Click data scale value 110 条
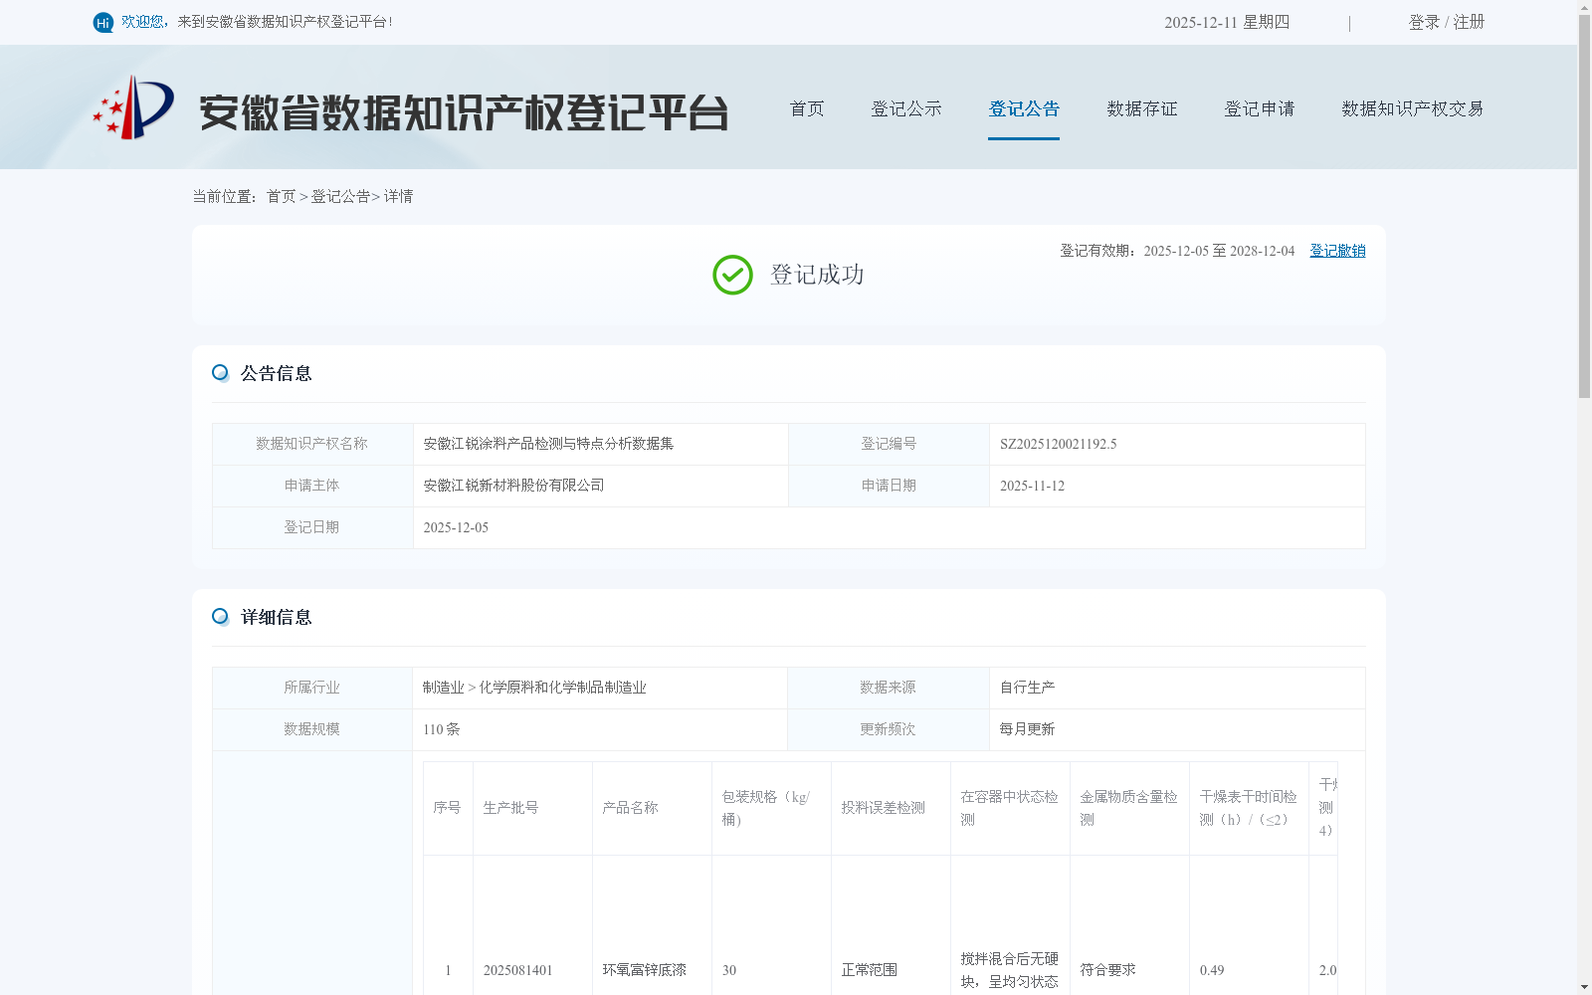 [442, 729]
